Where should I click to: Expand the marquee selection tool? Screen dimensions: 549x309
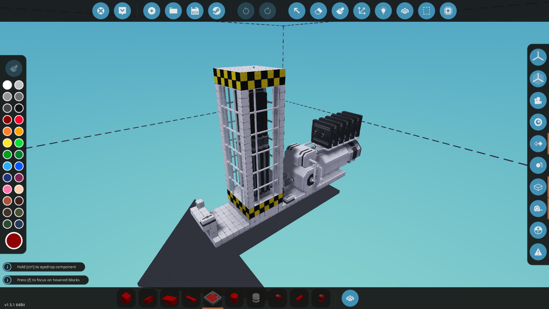click(426, 11)
